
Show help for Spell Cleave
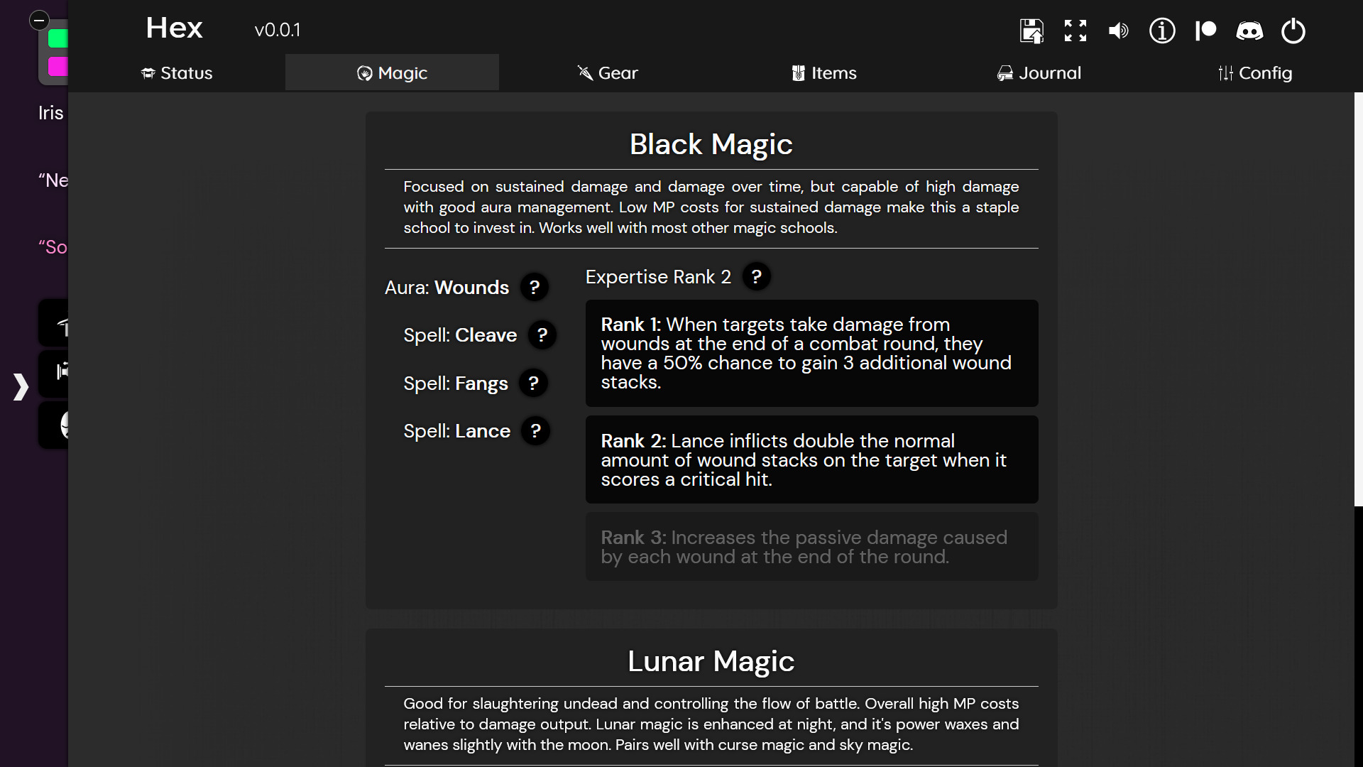click(x=542, y=334)
